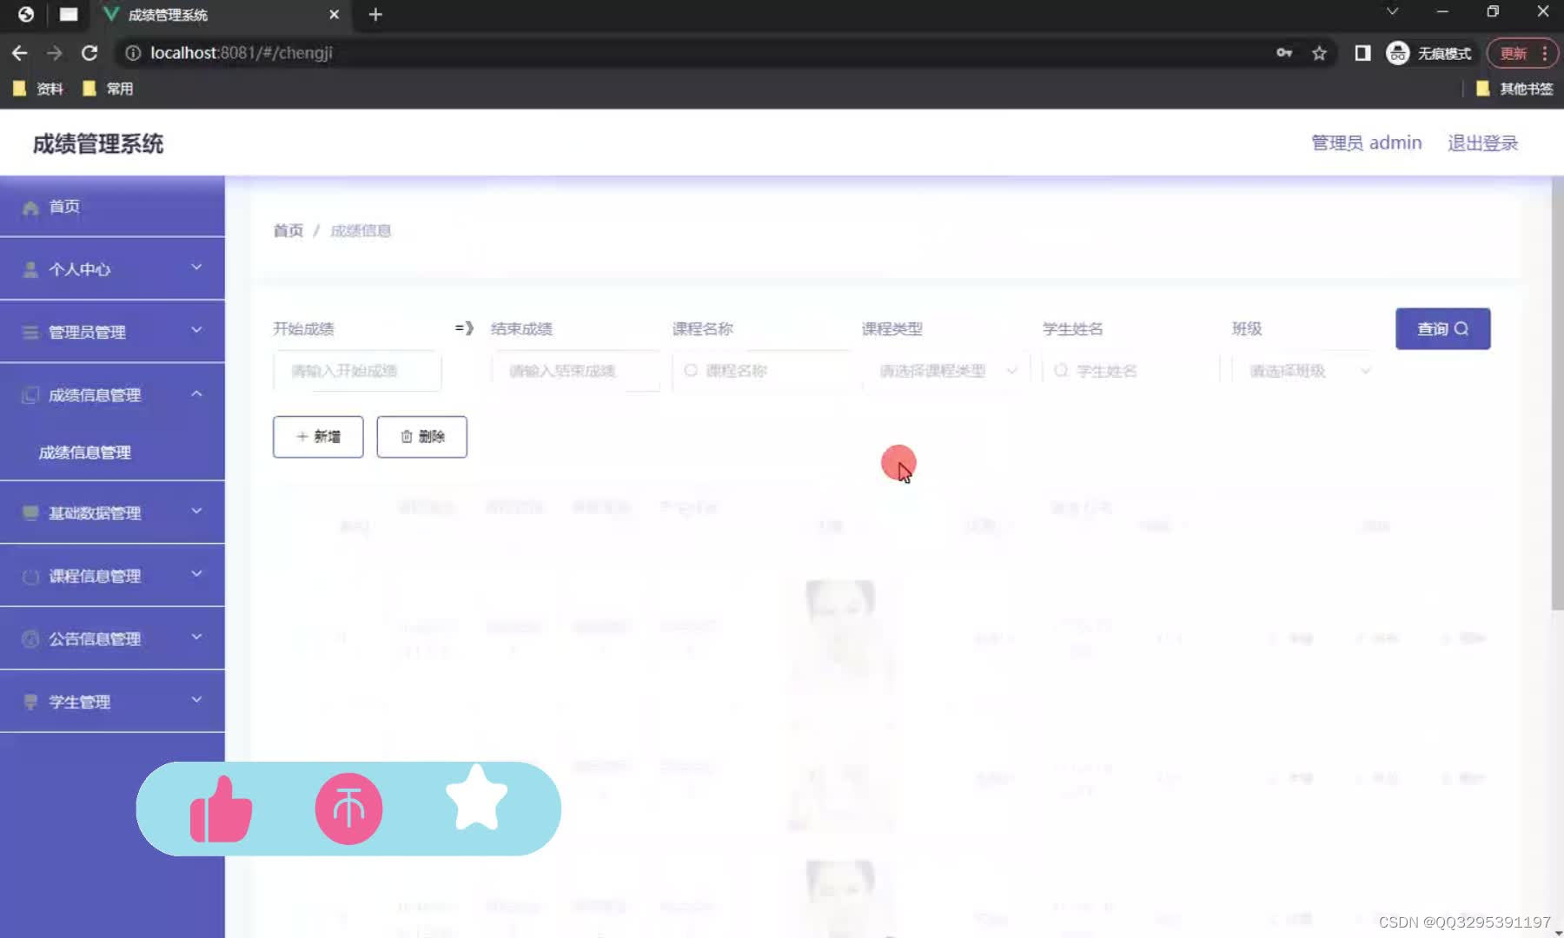
Task: Expand the 个人中心 menu chevron
Action: point(196,268)
